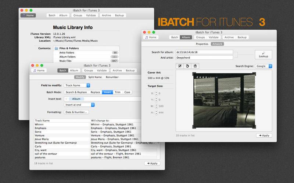Go Home in the Batch Modify window
Screen dimensions: 294x183
coord(39,70)
